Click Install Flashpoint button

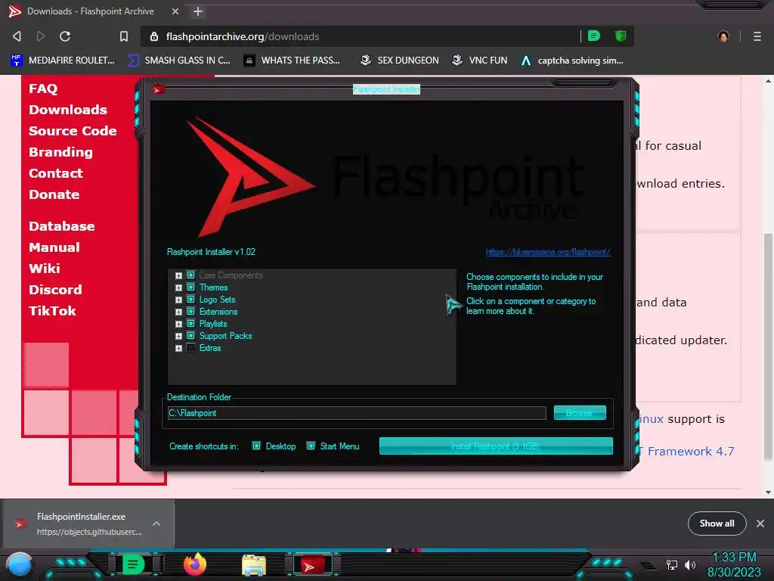coord(496,446)
